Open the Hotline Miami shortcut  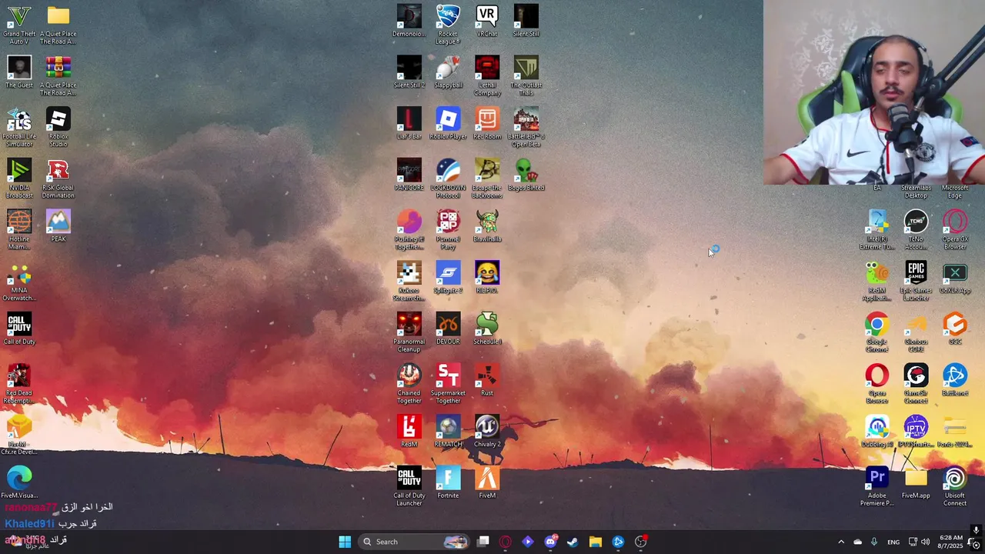click(19, 230)
